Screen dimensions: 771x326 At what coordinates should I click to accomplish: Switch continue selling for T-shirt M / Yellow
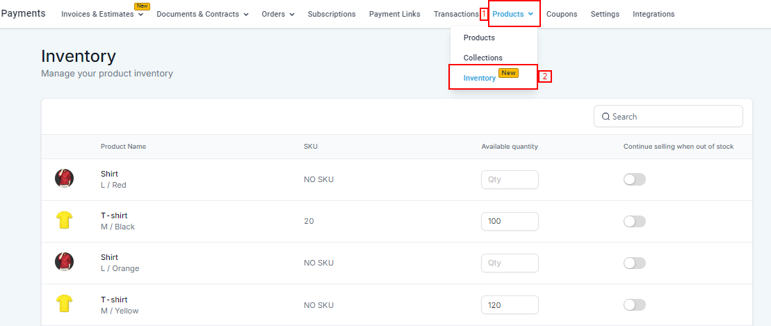tap(634, 305)
